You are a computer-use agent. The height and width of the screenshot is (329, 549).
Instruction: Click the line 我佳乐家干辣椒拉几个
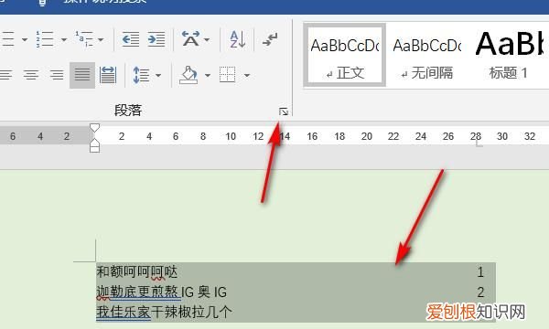click(x=164, y=312)
